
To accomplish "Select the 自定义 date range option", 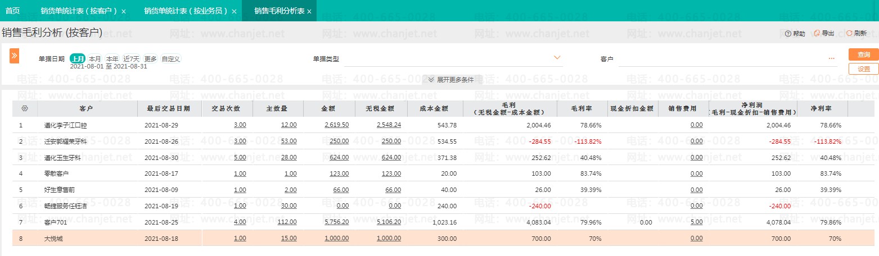I will pyautogui.click(x=170, y=58).
